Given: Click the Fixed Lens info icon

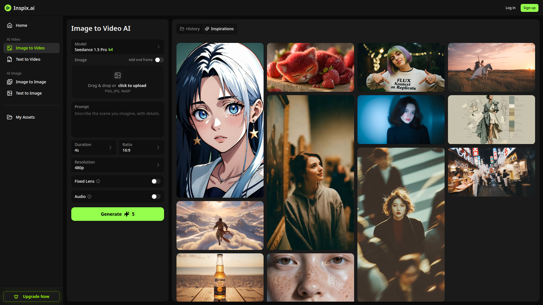Looking at the screenshot, I should pyautogui.click(x=98, y=181).
